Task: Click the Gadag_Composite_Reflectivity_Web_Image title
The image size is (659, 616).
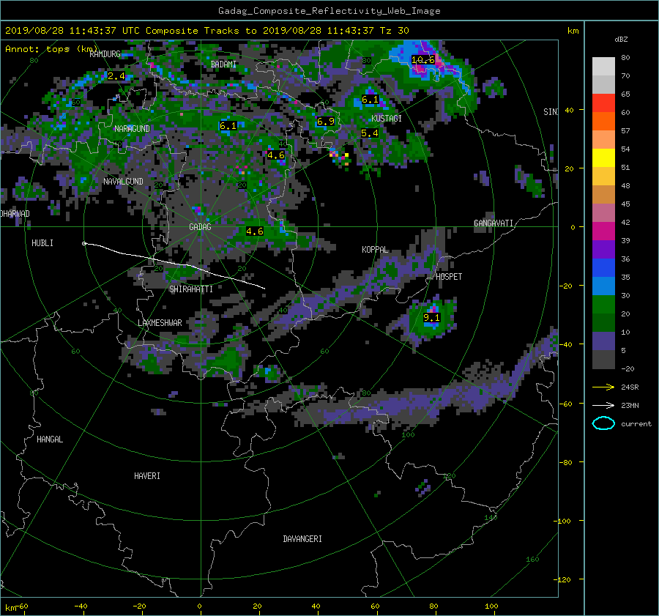Action: (x=329, y=11)
